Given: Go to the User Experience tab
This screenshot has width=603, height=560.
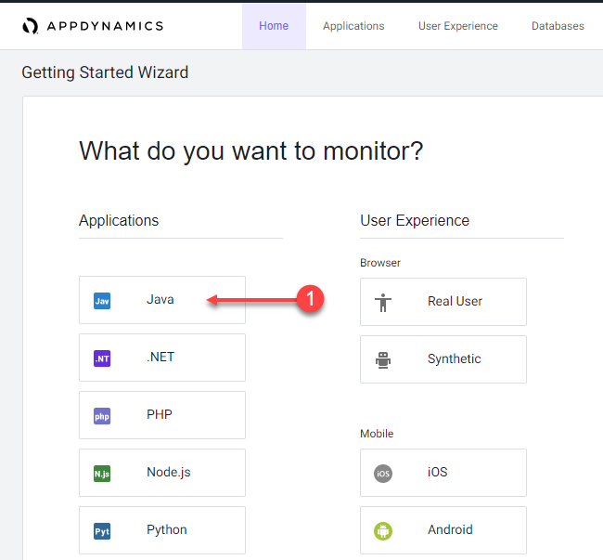Looking at the screenshot, I should [458, 26].
